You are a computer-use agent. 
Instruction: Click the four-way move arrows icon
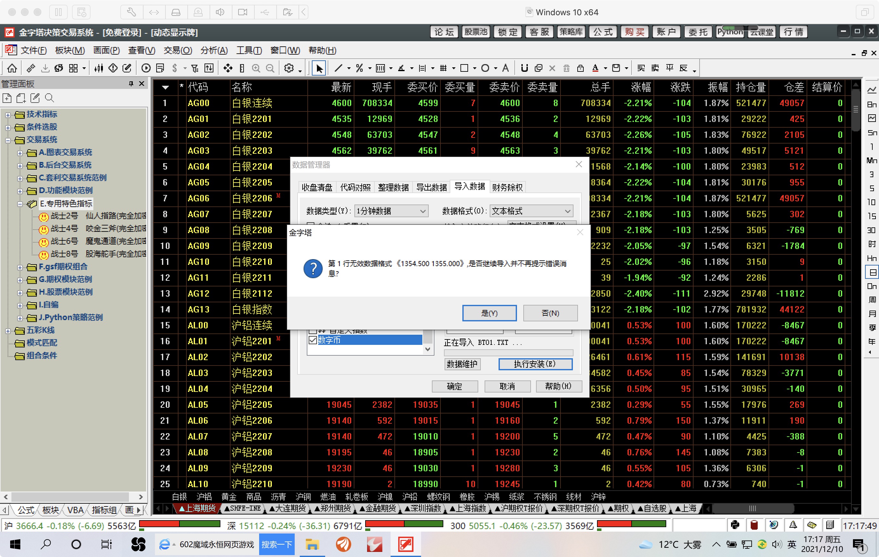(x=228, y=68)
